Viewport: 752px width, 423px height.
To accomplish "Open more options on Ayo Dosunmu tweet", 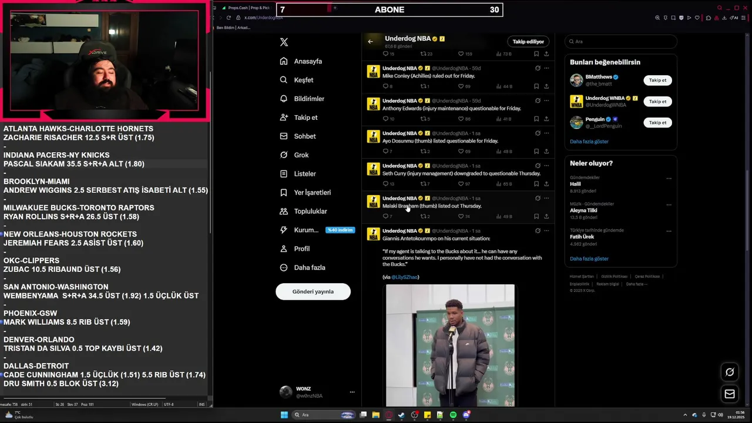I will coord(546,133).
